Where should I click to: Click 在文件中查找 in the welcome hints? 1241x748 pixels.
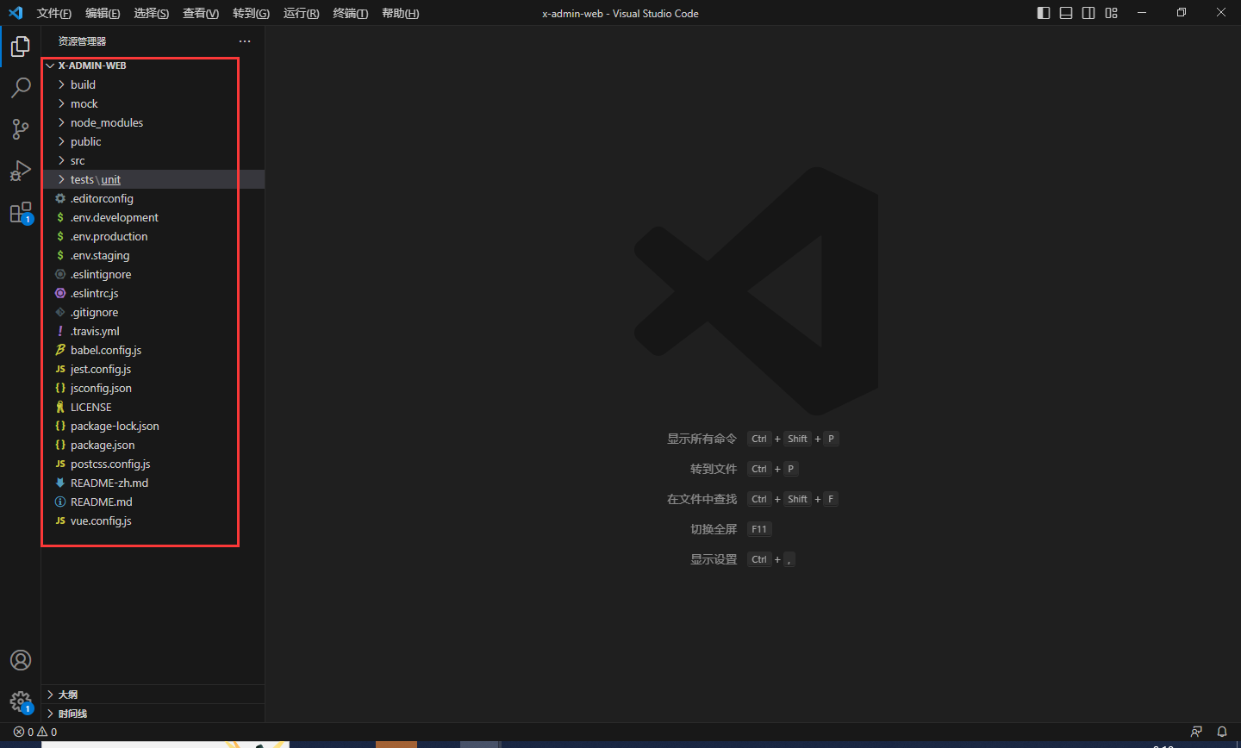point(702,499)
